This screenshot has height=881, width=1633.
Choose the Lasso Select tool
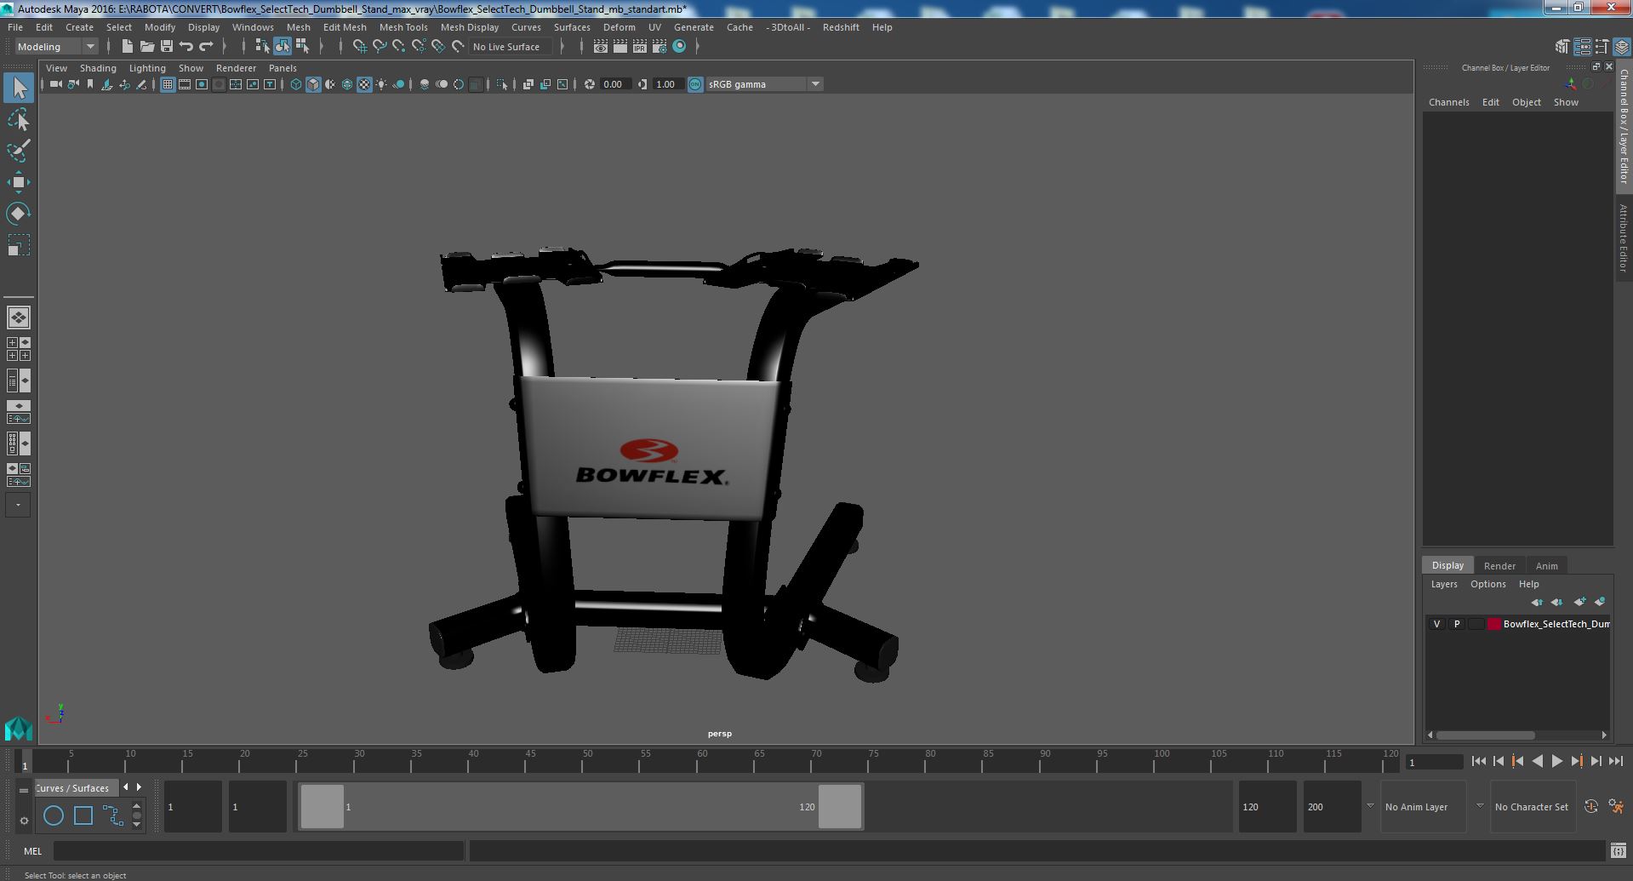pyautogui.click(x=19, y=120)
